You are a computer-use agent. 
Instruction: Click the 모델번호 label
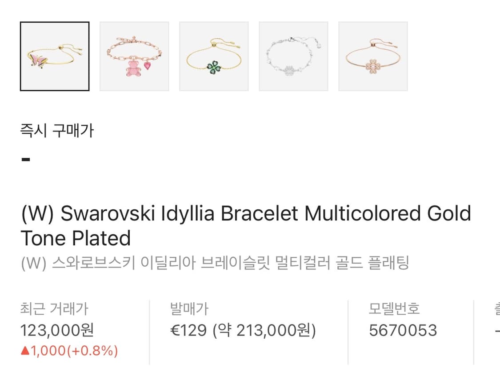(x=394, y=308)
